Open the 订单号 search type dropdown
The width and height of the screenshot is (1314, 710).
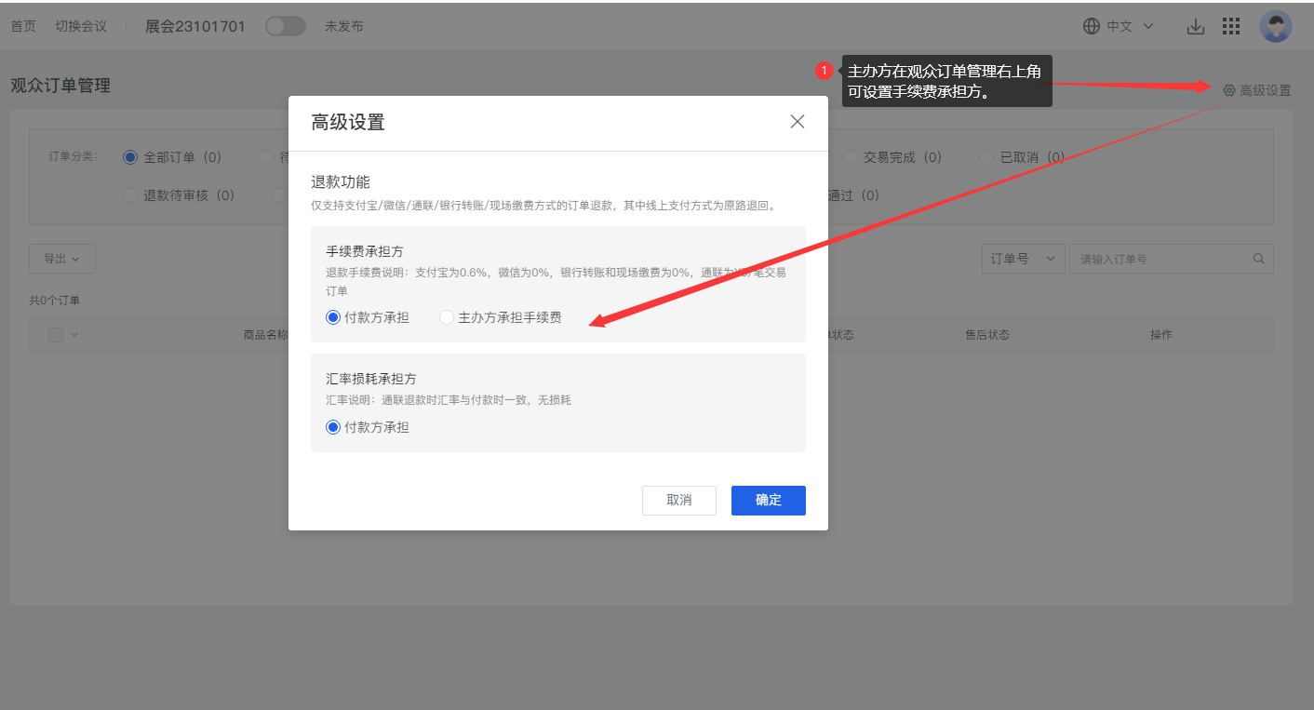pos(1023,259)
